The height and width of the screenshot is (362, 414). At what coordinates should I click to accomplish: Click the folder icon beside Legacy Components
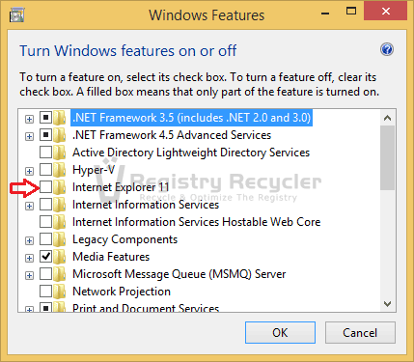pyautogui.click(x=59, y=239)
